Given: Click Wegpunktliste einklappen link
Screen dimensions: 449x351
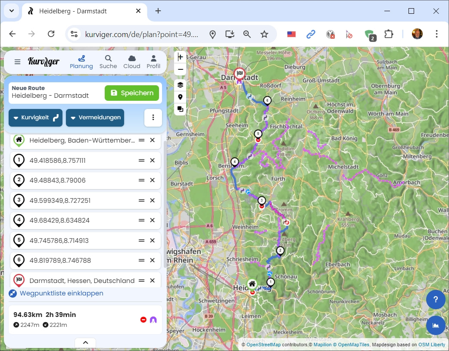Looking at the screenshot, I should (61, 293).
